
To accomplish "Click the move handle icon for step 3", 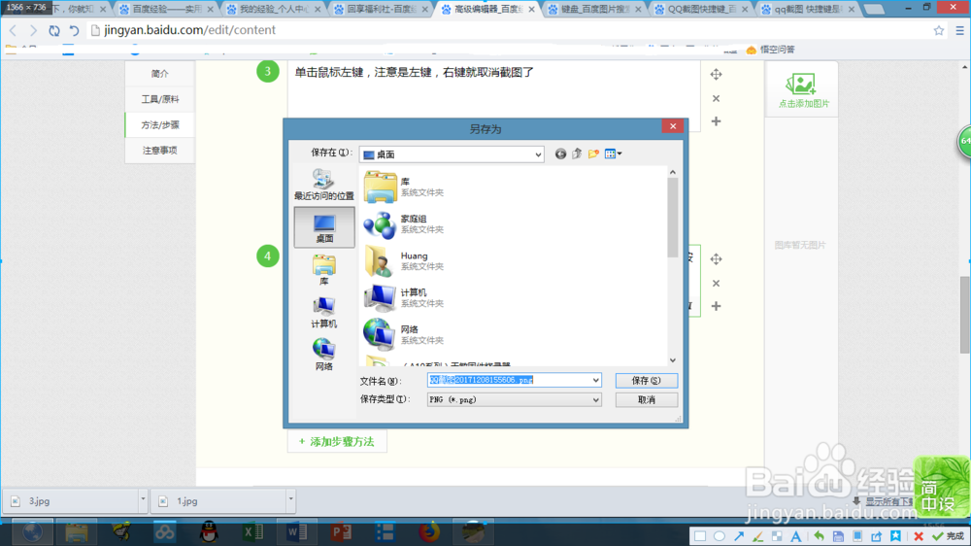I will coord(716,75).
